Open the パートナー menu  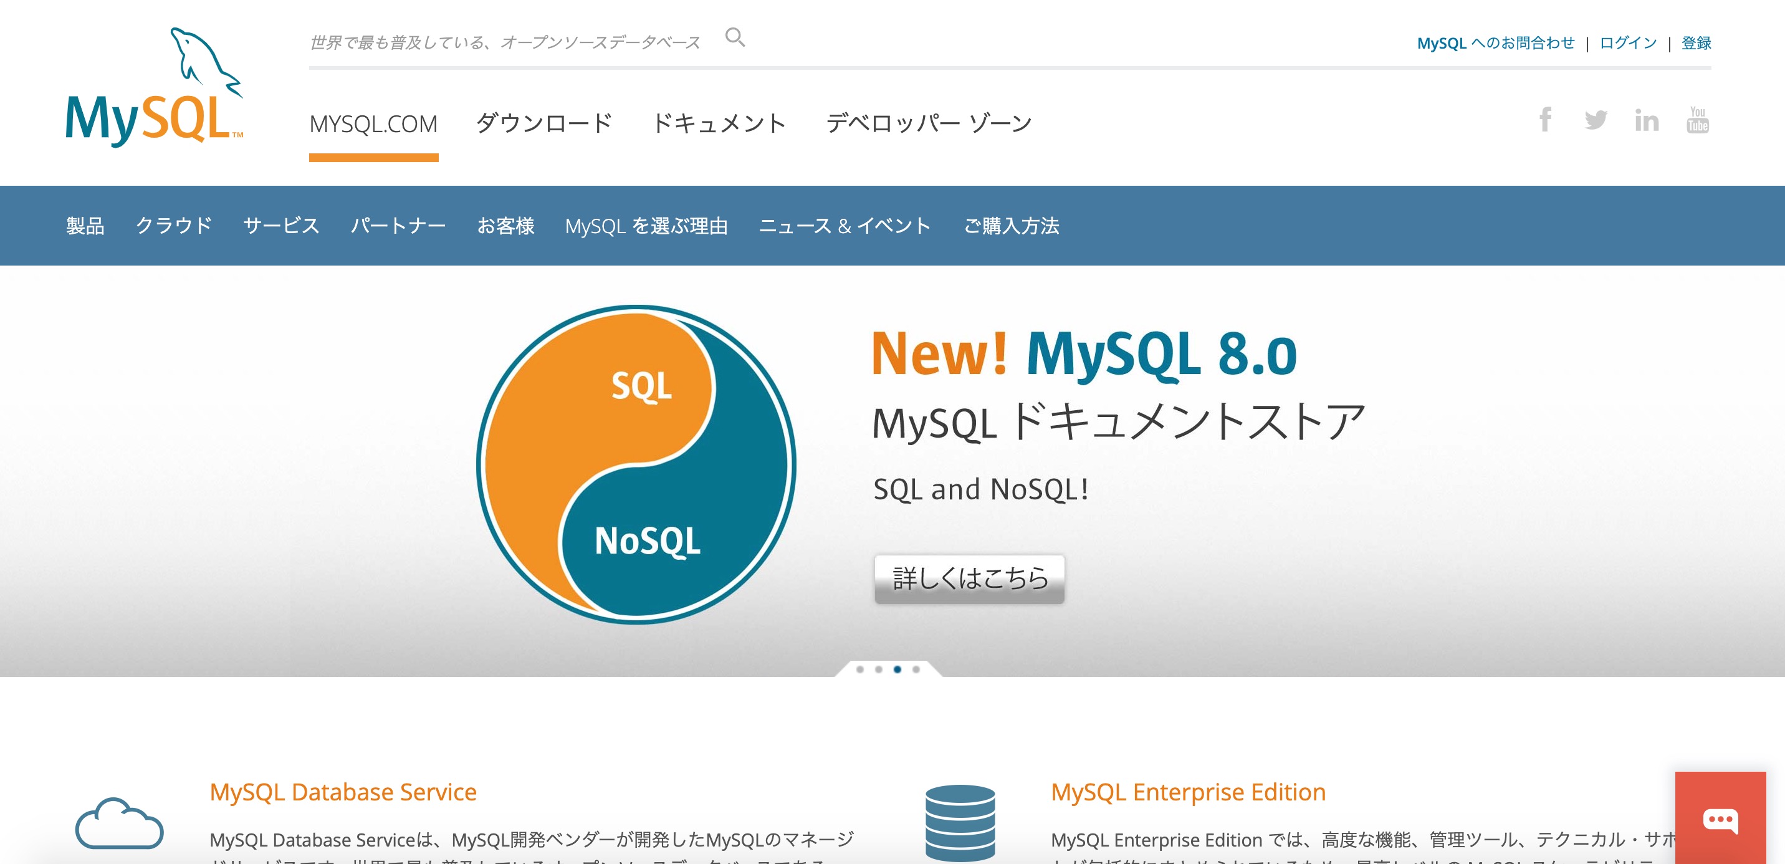[398, 226]
